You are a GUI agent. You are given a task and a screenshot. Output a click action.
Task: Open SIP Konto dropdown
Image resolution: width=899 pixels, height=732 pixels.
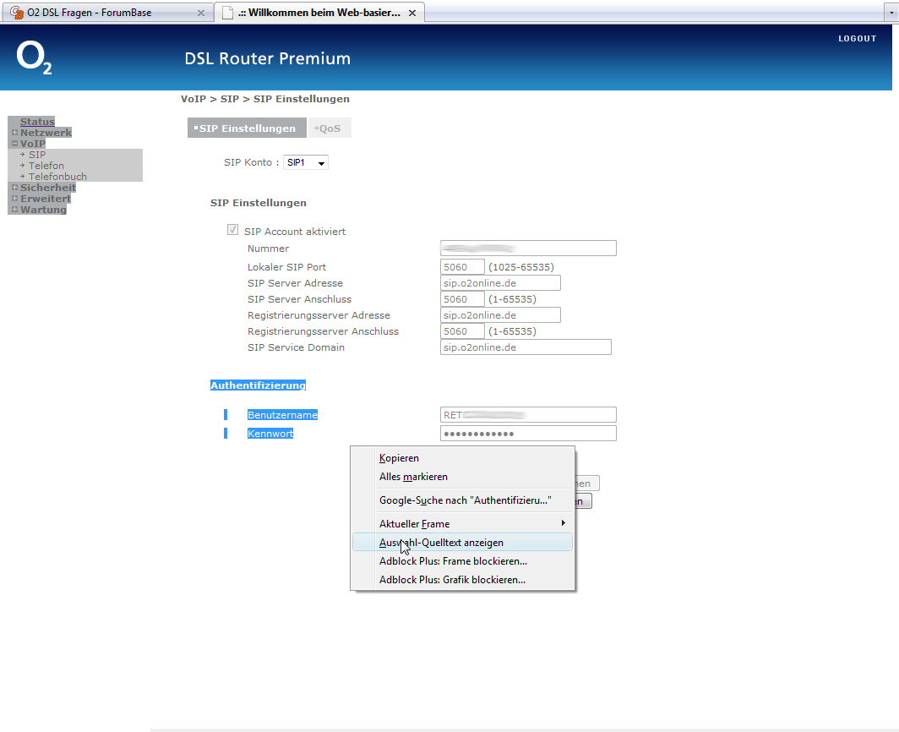[306, 163]
